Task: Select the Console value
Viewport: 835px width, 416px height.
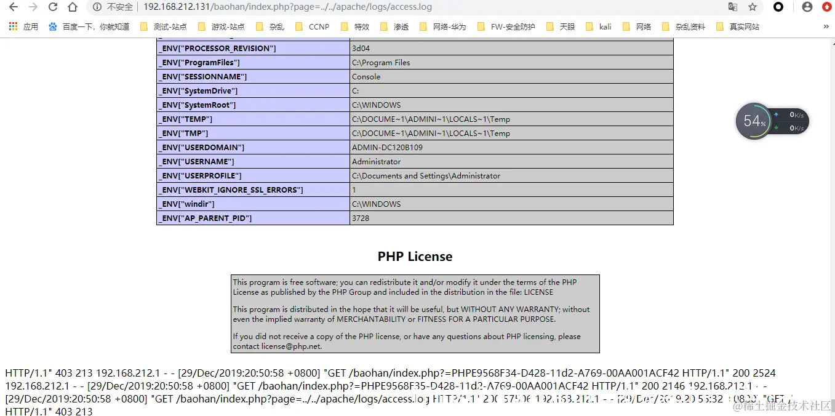Action: 366,76
